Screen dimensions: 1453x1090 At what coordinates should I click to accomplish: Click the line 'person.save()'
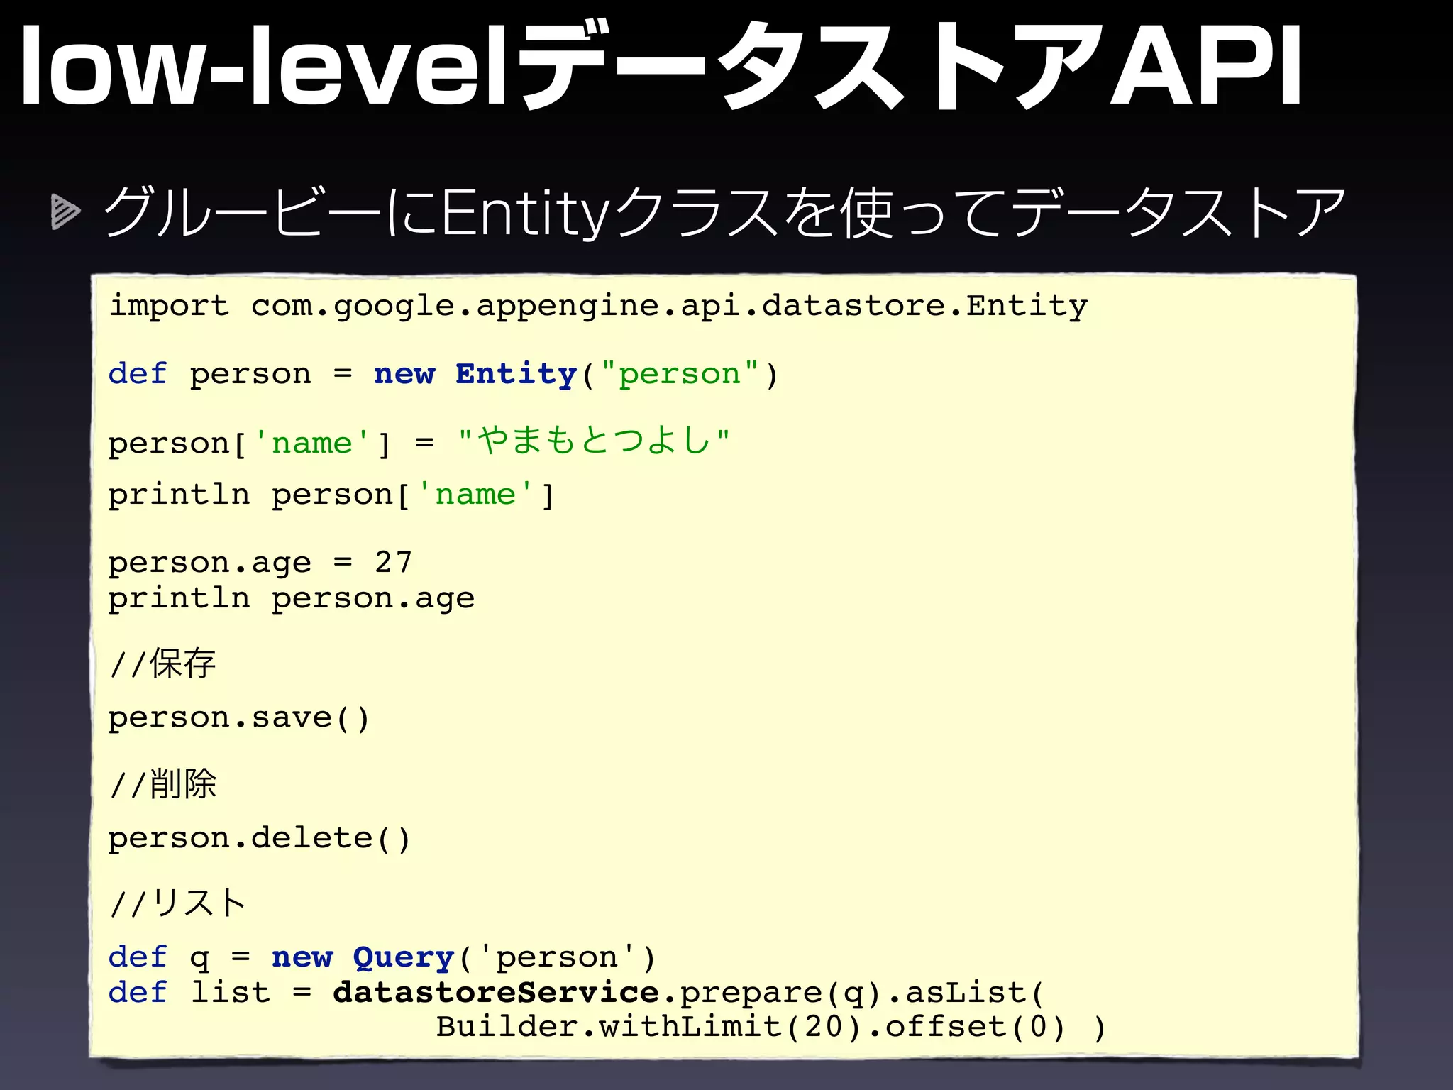click(238, 718)
